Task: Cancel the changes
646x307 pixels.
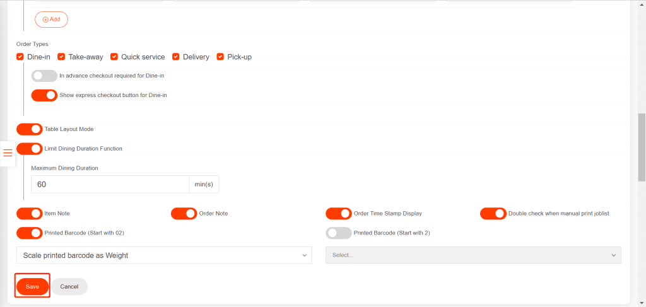Action: [69, 286]
